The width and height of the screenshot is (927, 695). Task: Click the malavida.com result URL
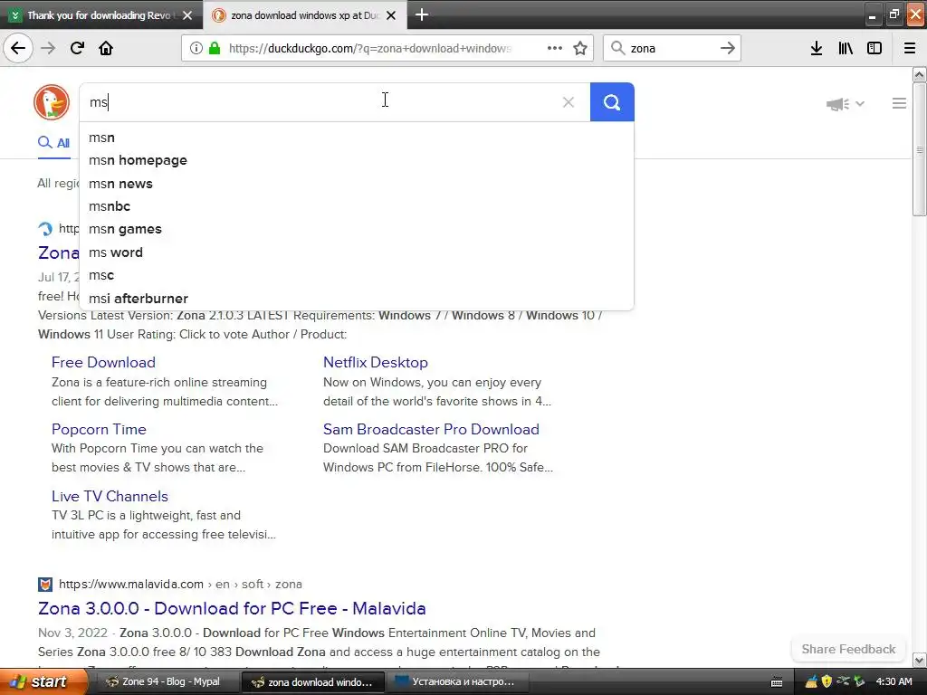point(180,585)
